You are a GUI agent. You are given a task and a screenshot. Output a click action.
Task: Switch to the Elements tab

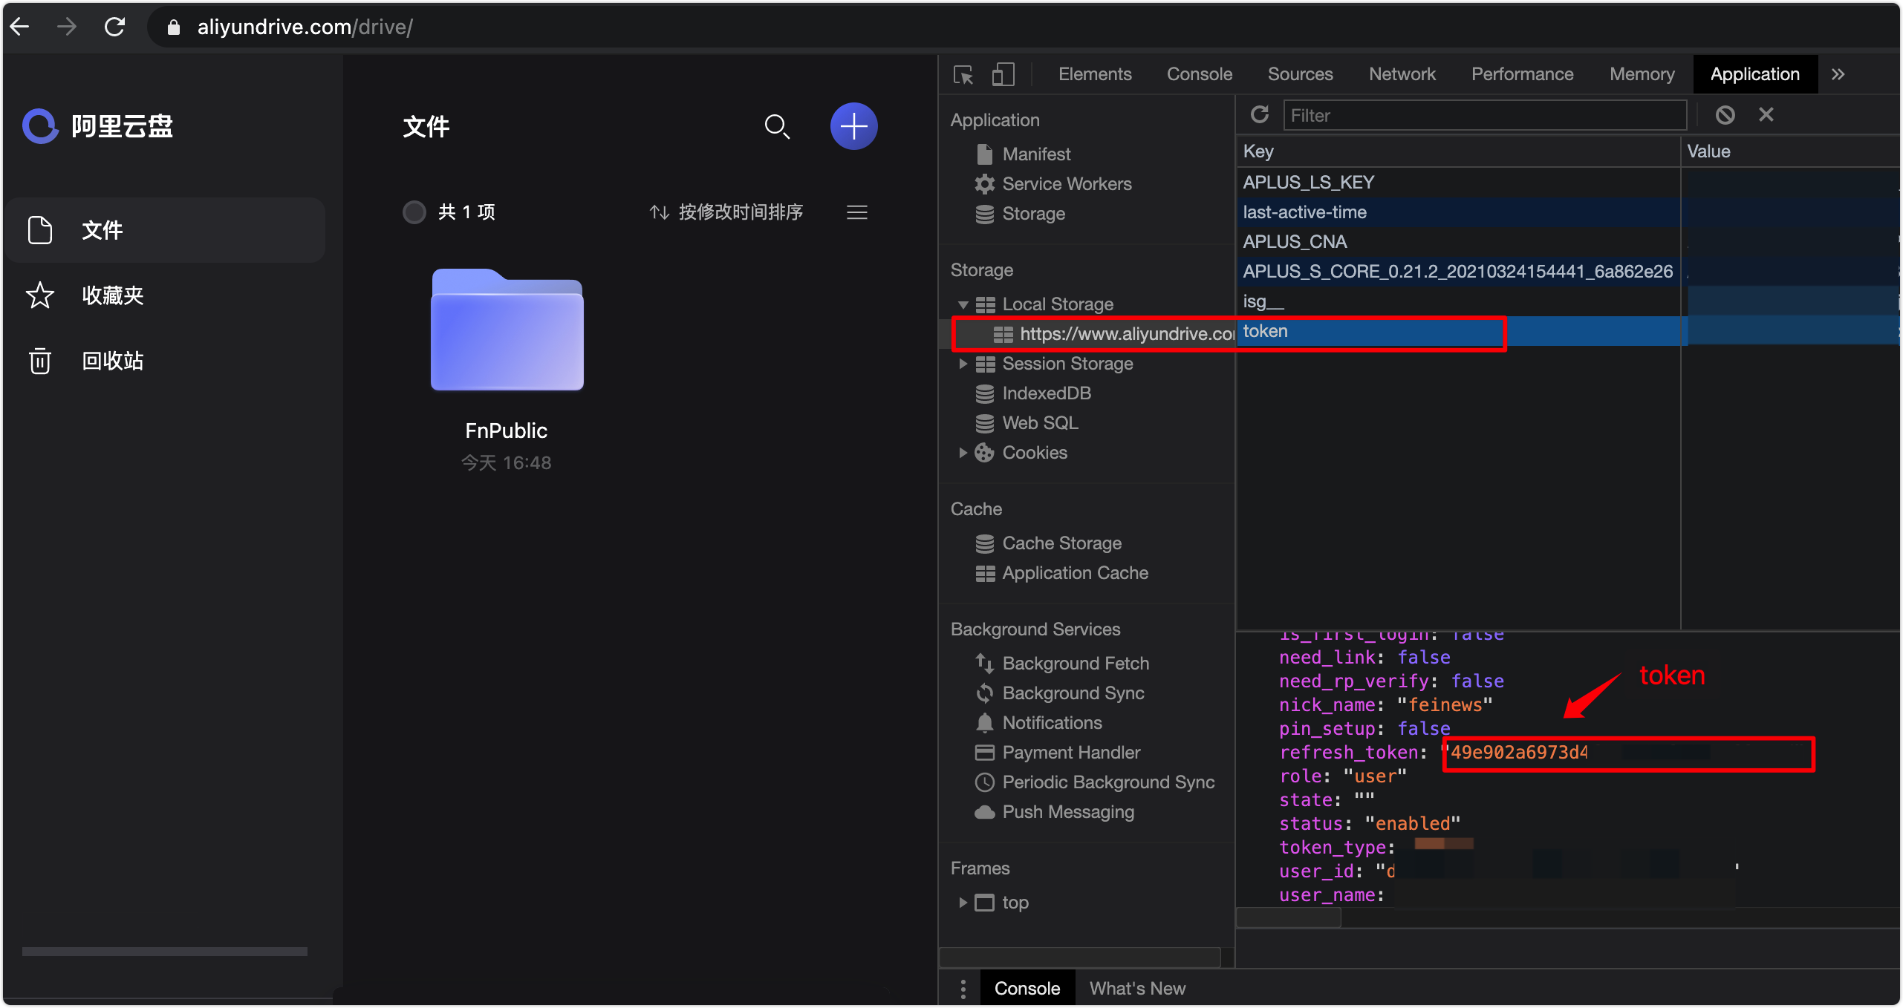click(x=1095, y=74)
